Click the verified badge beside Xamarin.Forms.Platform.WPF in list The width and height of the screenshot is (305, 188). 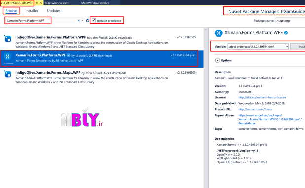pos(68,55)
